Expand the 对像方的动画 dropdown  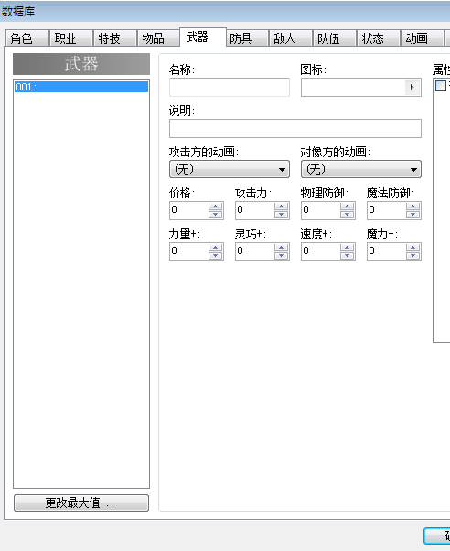point(361,169)
